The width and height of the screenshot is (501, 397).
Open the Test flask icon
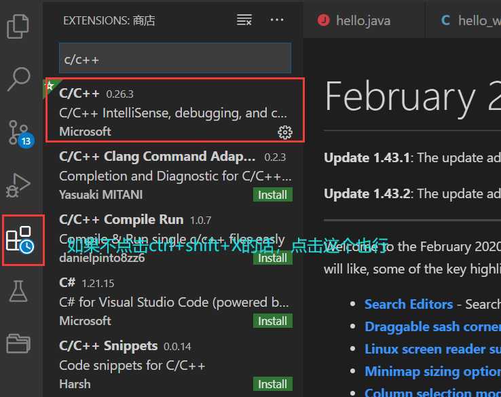click(18, 291)
